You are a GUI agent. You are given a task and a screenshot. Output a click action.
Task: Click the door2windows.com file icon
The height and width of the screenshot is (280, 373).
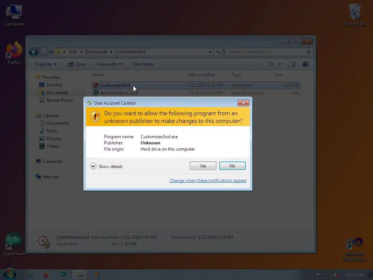tap(96, 93)
